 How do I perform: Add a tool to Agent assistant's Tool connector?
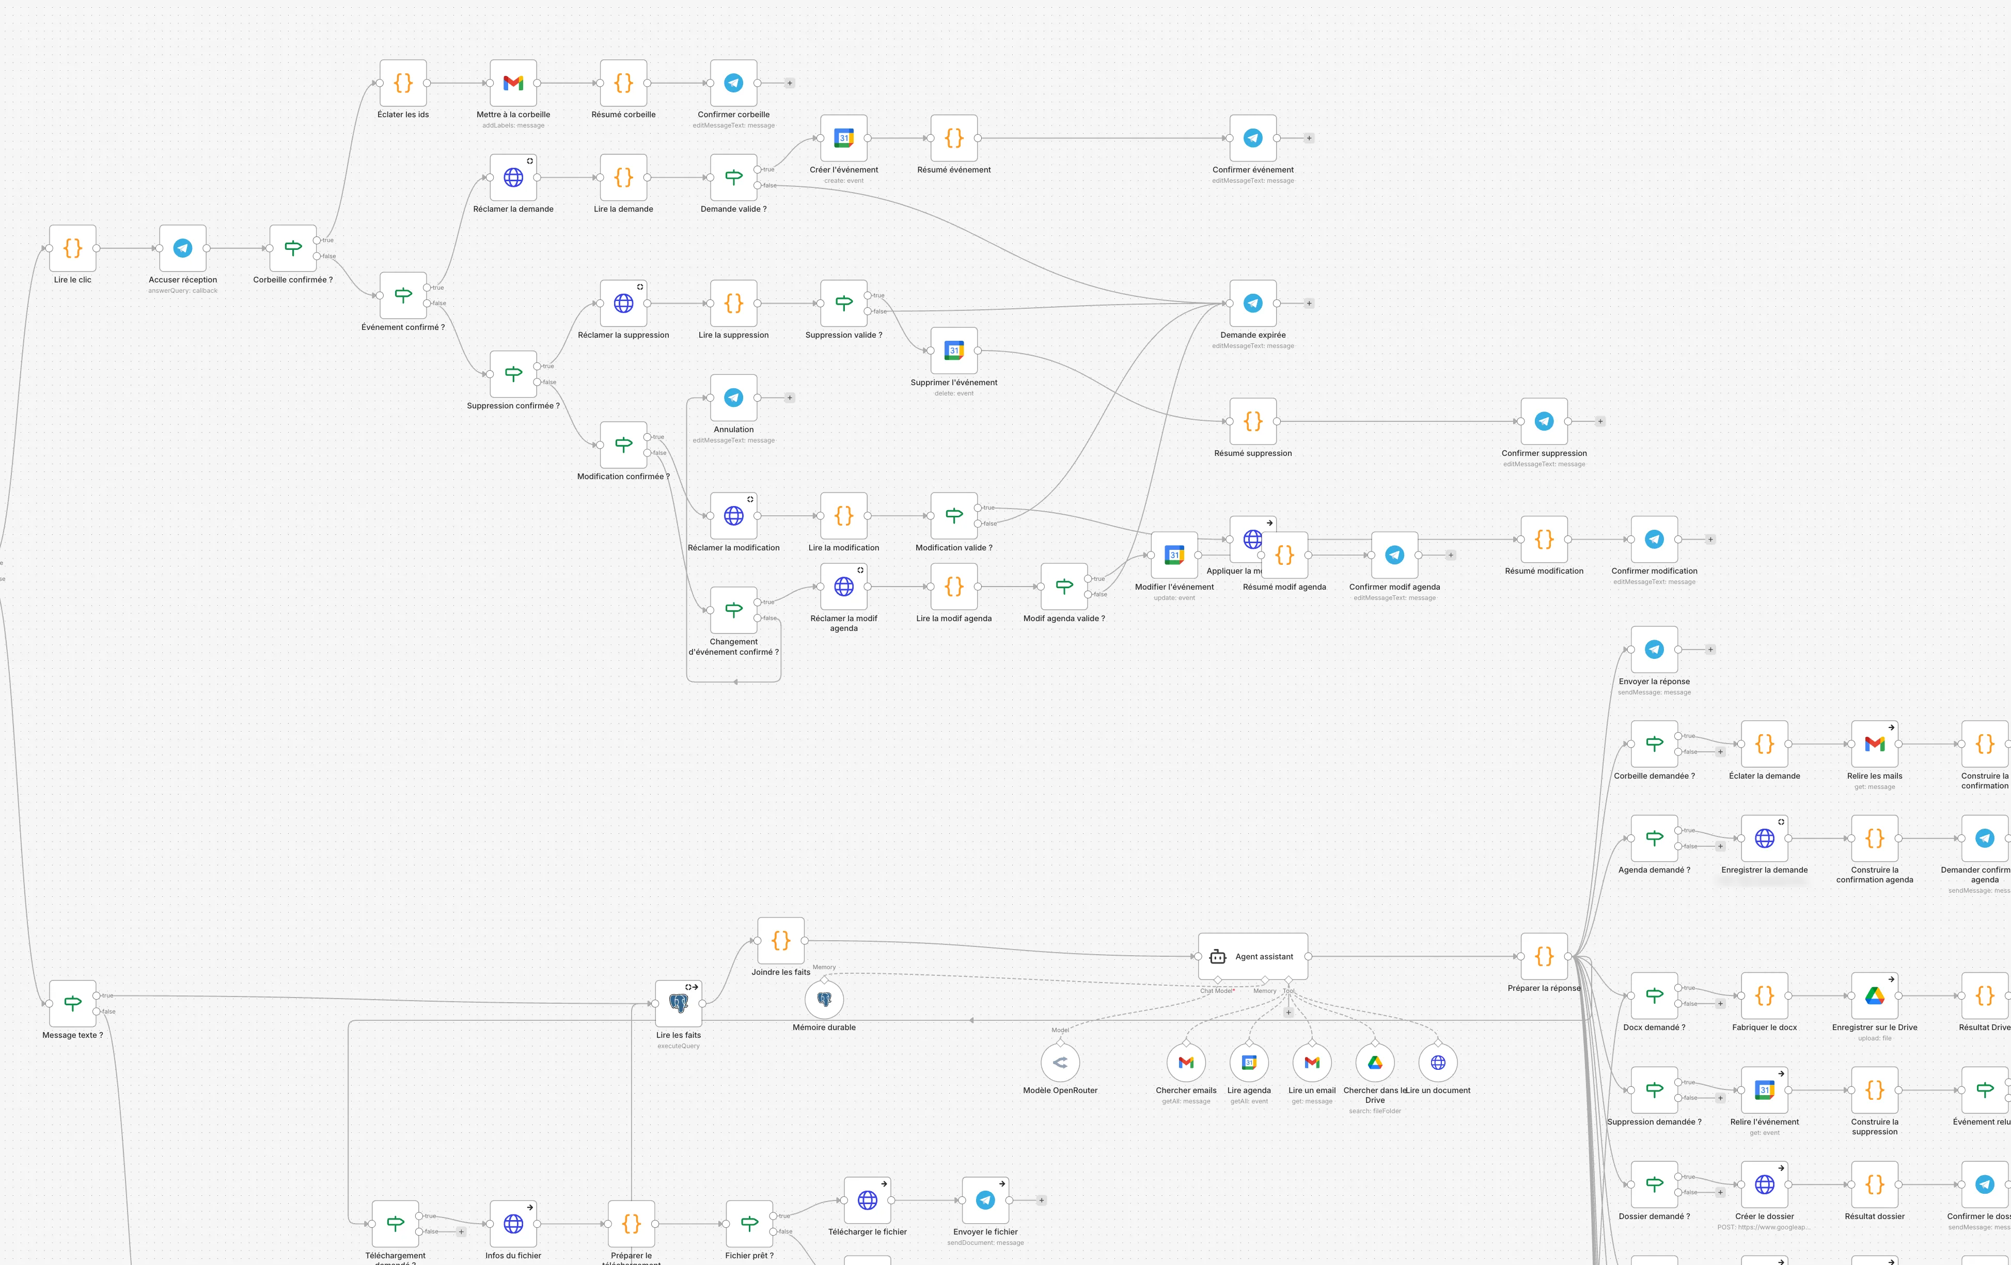(1289, 1012)
